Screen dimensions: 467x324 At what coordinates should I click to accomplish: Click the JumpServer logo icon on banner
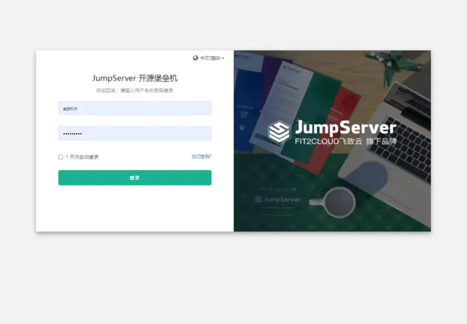click(x=279, y=132)
